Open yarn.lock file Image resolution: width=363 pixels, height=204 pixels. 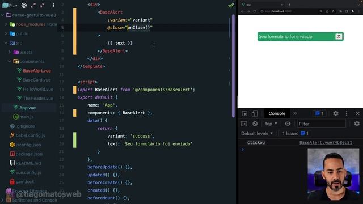pos(22,181)
